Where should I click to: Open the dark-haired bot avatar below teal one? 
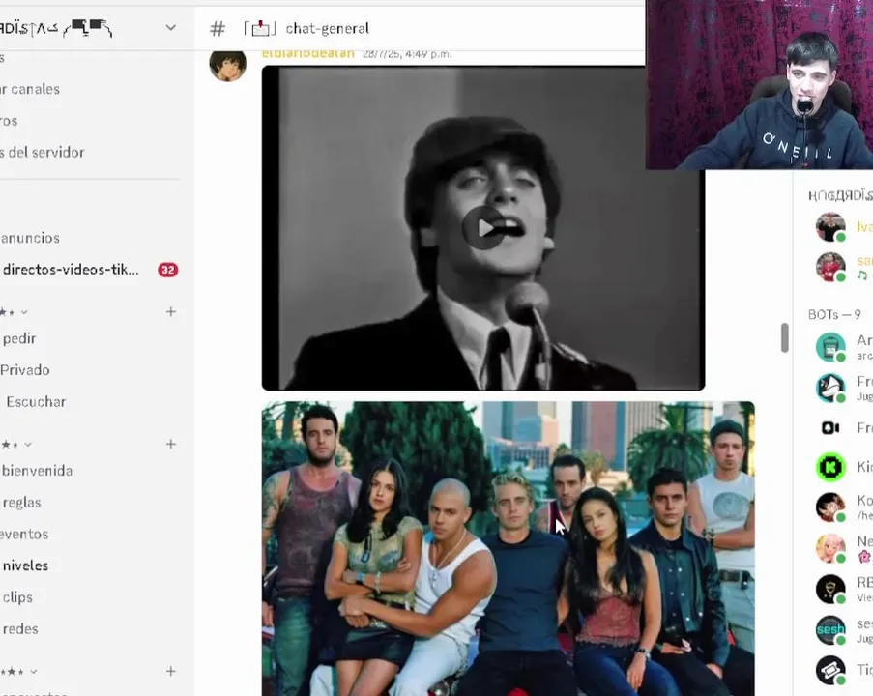pos(830,388)
